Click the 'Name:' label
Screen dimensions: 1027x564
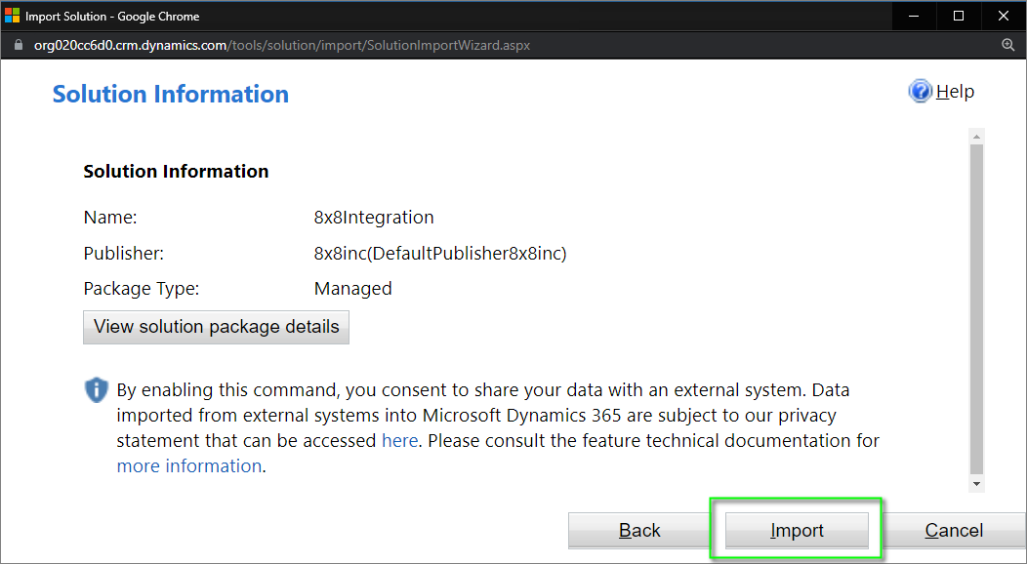[x=110, y=218]
